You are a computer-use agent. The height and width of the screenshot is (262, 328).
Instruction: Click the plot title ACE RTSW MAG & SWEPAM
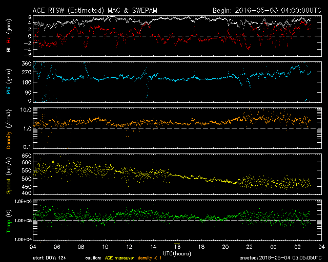coord(95,10)
